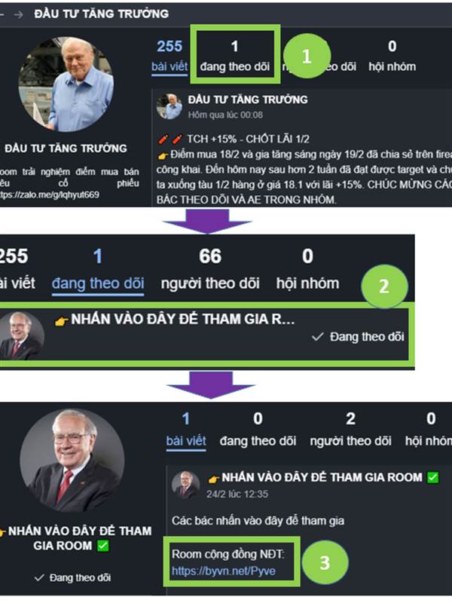Open ĐẦU TƯ TĂNG TRƯỞNG post author name
The width and height of the screenshot is (452, 603).
pyautogui.click(x=248, y=99)
